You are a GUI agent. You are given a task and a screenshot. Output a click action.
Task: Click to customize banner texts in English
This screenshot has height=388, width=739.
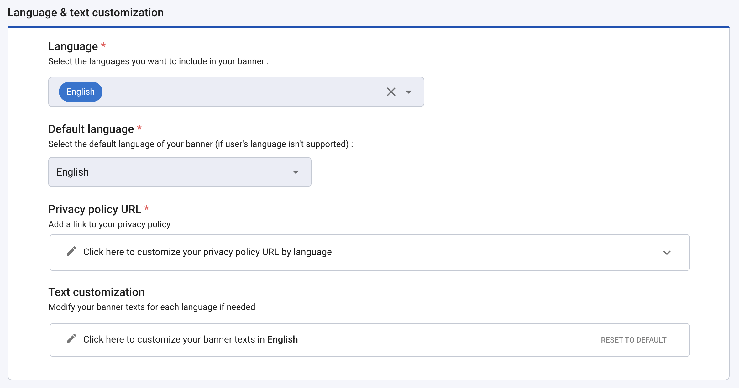click(x=190, y=339)
